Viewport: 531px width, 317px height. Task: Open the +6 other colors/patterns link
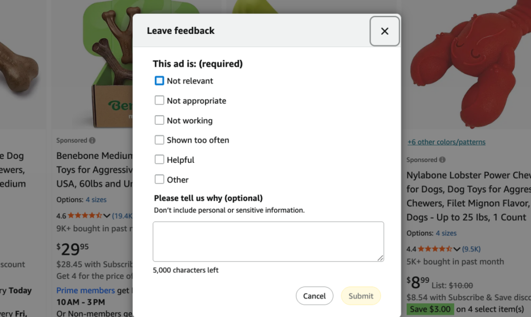point(446,142)
